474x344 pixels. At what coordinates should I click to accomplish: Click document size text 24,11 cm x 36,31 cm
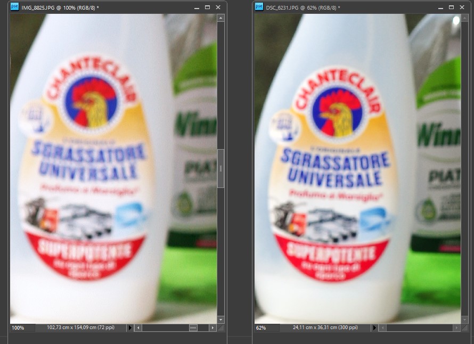325,327
